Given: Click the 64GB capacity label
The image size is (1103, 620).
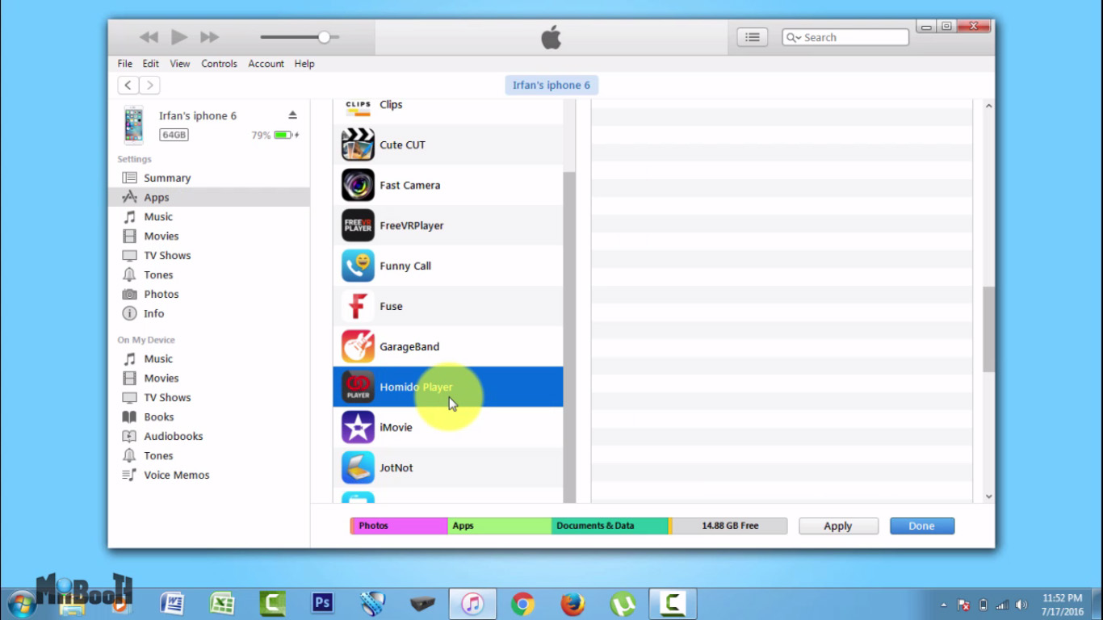Looking at the screenshot, I should pos(174,135).
